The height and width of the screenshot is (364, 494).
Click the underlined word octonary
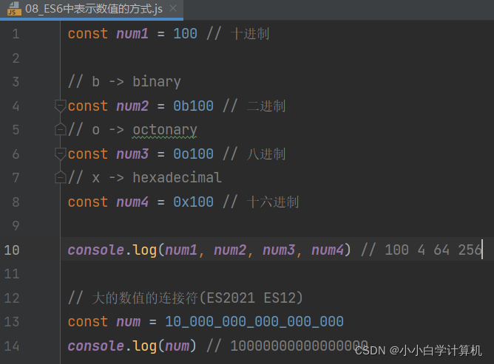tap(165, 130)
